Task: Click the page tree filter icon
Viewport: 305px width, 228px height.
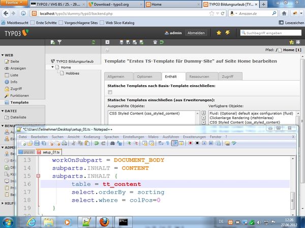Action: pos(60,42)
